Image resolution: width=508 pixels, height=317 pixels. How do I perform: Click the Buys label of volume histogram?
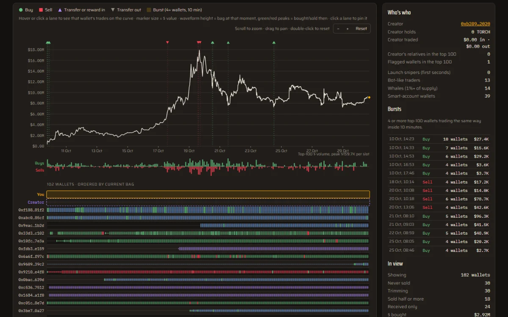click(39, 163)
